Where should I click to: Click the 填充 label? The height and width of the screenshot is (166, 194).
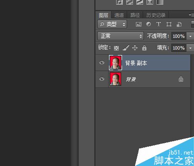pos(163,47)
